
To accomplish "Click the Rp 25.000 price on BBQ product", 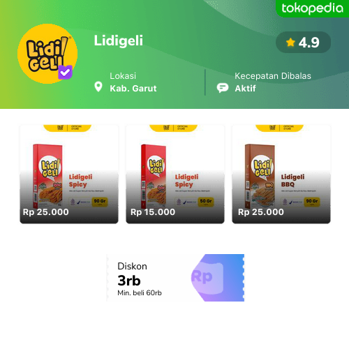I will click(x=261, y=212).
